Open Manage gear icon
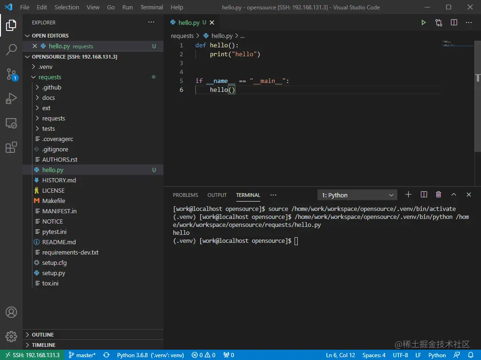Screen dimensions: 481x360 tap(11, 337)
